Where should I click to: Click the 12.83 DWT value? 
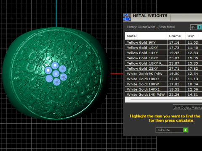[193, 53]
